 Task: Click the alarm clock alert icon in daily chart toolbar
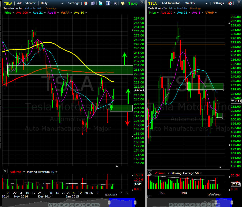[86, 3]
